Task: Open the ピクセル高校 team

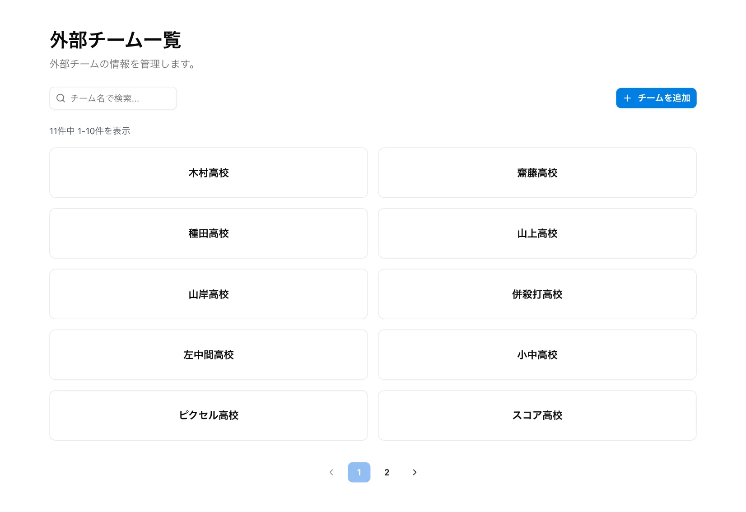Action: 208,415
